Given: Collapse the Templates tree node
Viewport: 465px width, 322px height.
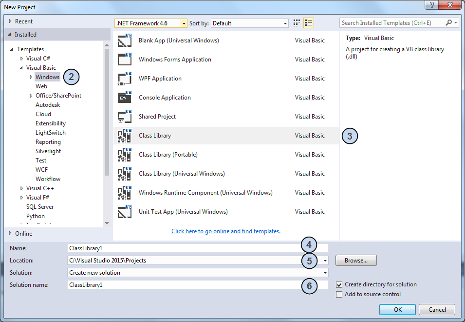Looking at the screenshot, I should pos(12,49).
